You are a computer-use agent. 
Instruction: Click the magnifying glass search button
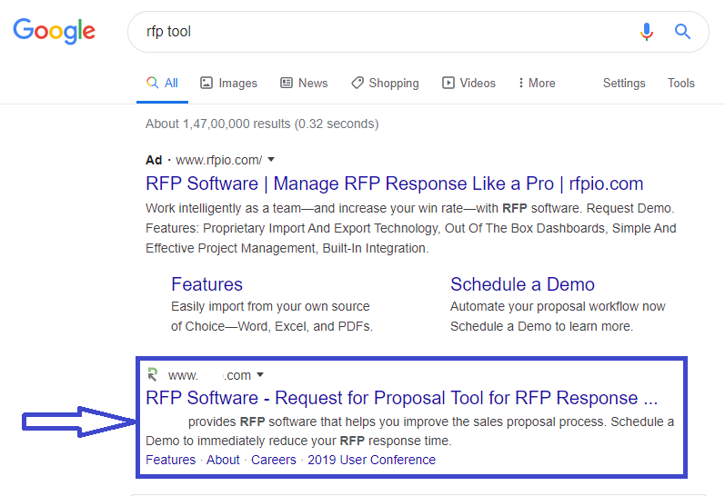pos(682,32)
